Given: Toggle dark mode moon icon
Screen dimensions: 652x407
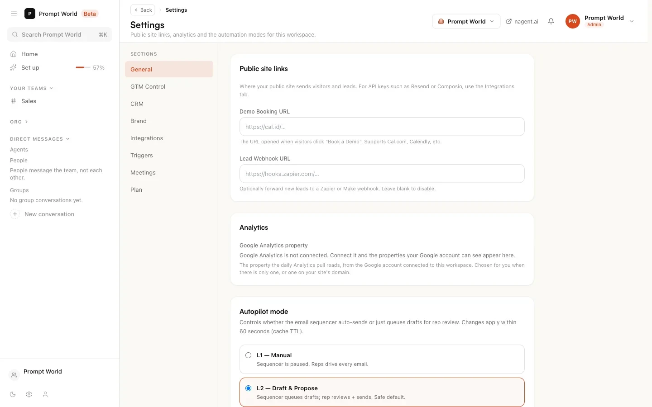Looking at the screenshot, I should 13,394.
